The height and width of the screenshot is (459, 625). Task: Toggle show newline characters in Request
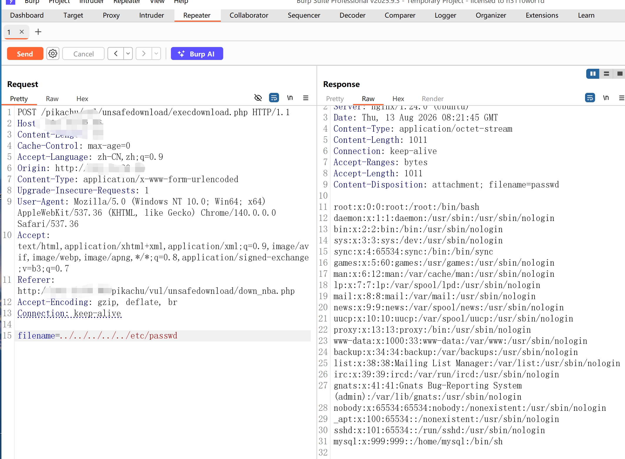click(x=290, y=98)
